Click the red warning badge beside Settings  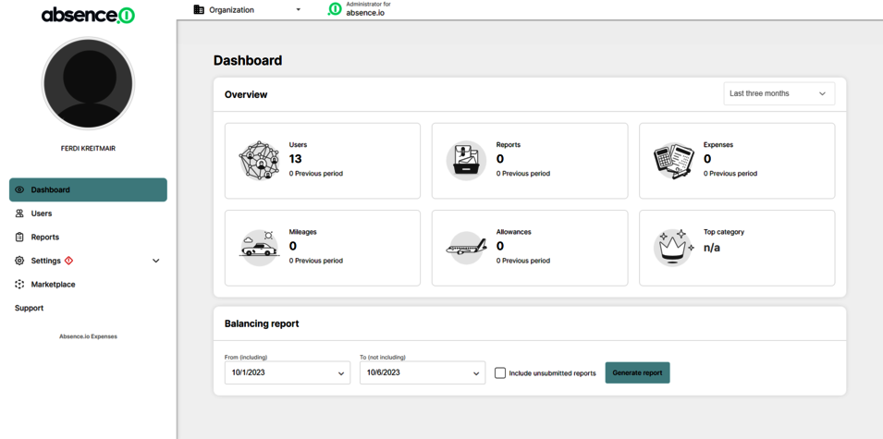click(68, 261)
